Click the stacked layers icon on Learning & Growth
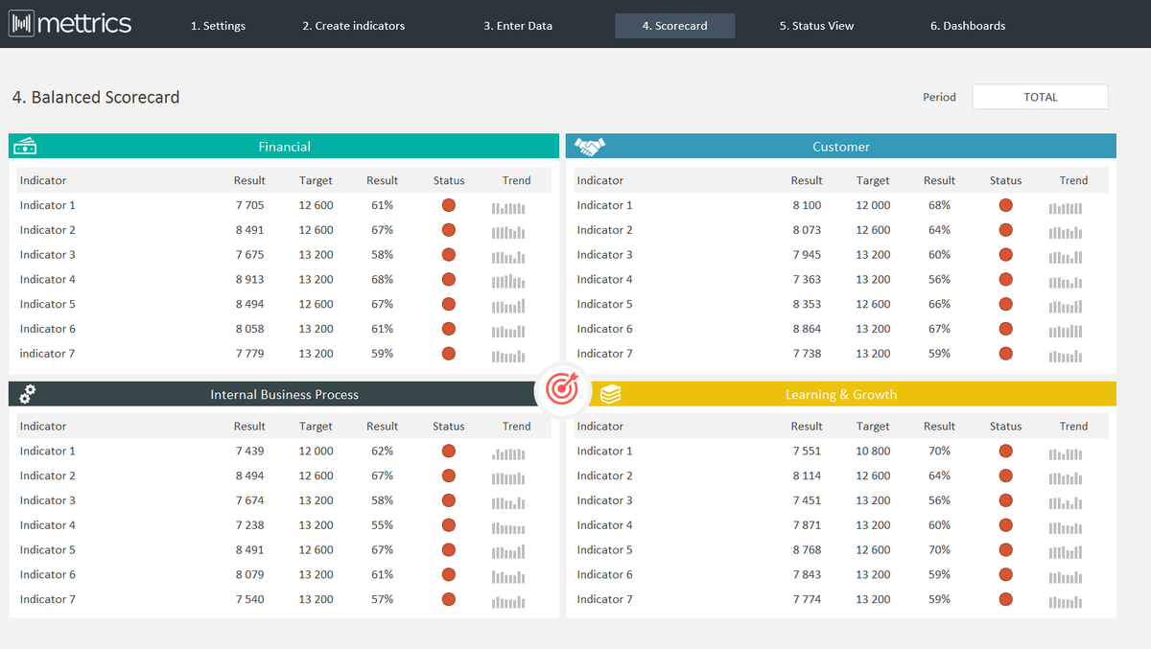Image resolution: width=1151 pixels, height=649 pixels. [610, 393]
